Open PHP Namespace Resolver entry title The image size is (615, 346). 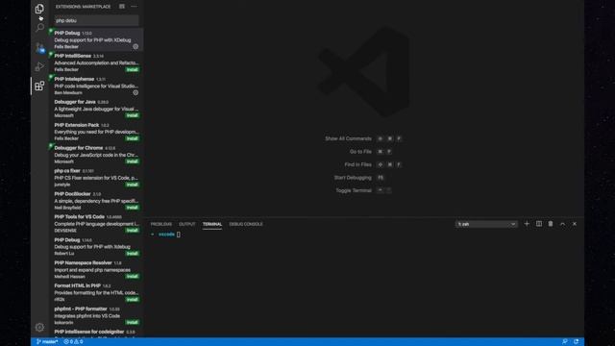coord(83,262)
